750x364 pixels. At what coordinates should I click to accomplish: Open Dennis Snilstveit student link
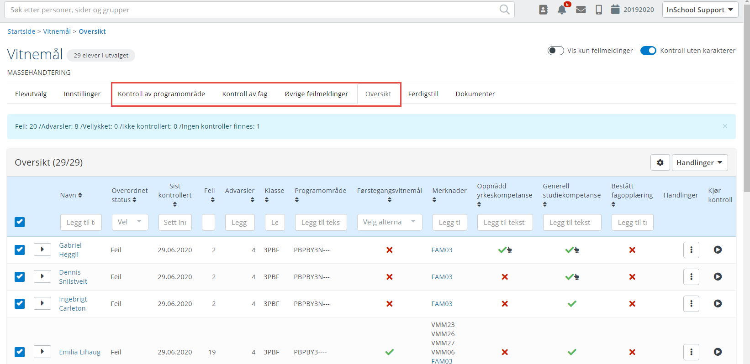[x=73, y=277]
